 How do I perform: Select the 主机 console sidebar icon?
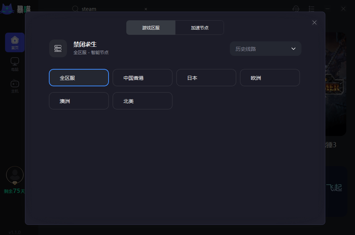coord(15,86)
